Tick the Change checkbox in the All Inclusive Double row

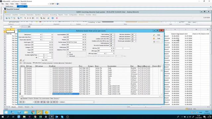coord(51,74)
